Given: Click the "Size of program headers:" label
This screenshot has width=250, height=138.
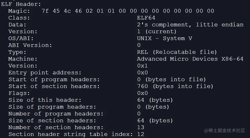Looking at the screenshot, I should pyautogui.click(x=52, y=107).
